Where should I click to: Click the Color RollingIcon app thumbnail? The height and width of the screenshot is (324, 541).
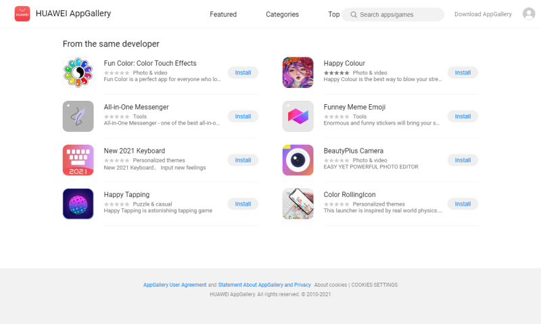point(298,204)
